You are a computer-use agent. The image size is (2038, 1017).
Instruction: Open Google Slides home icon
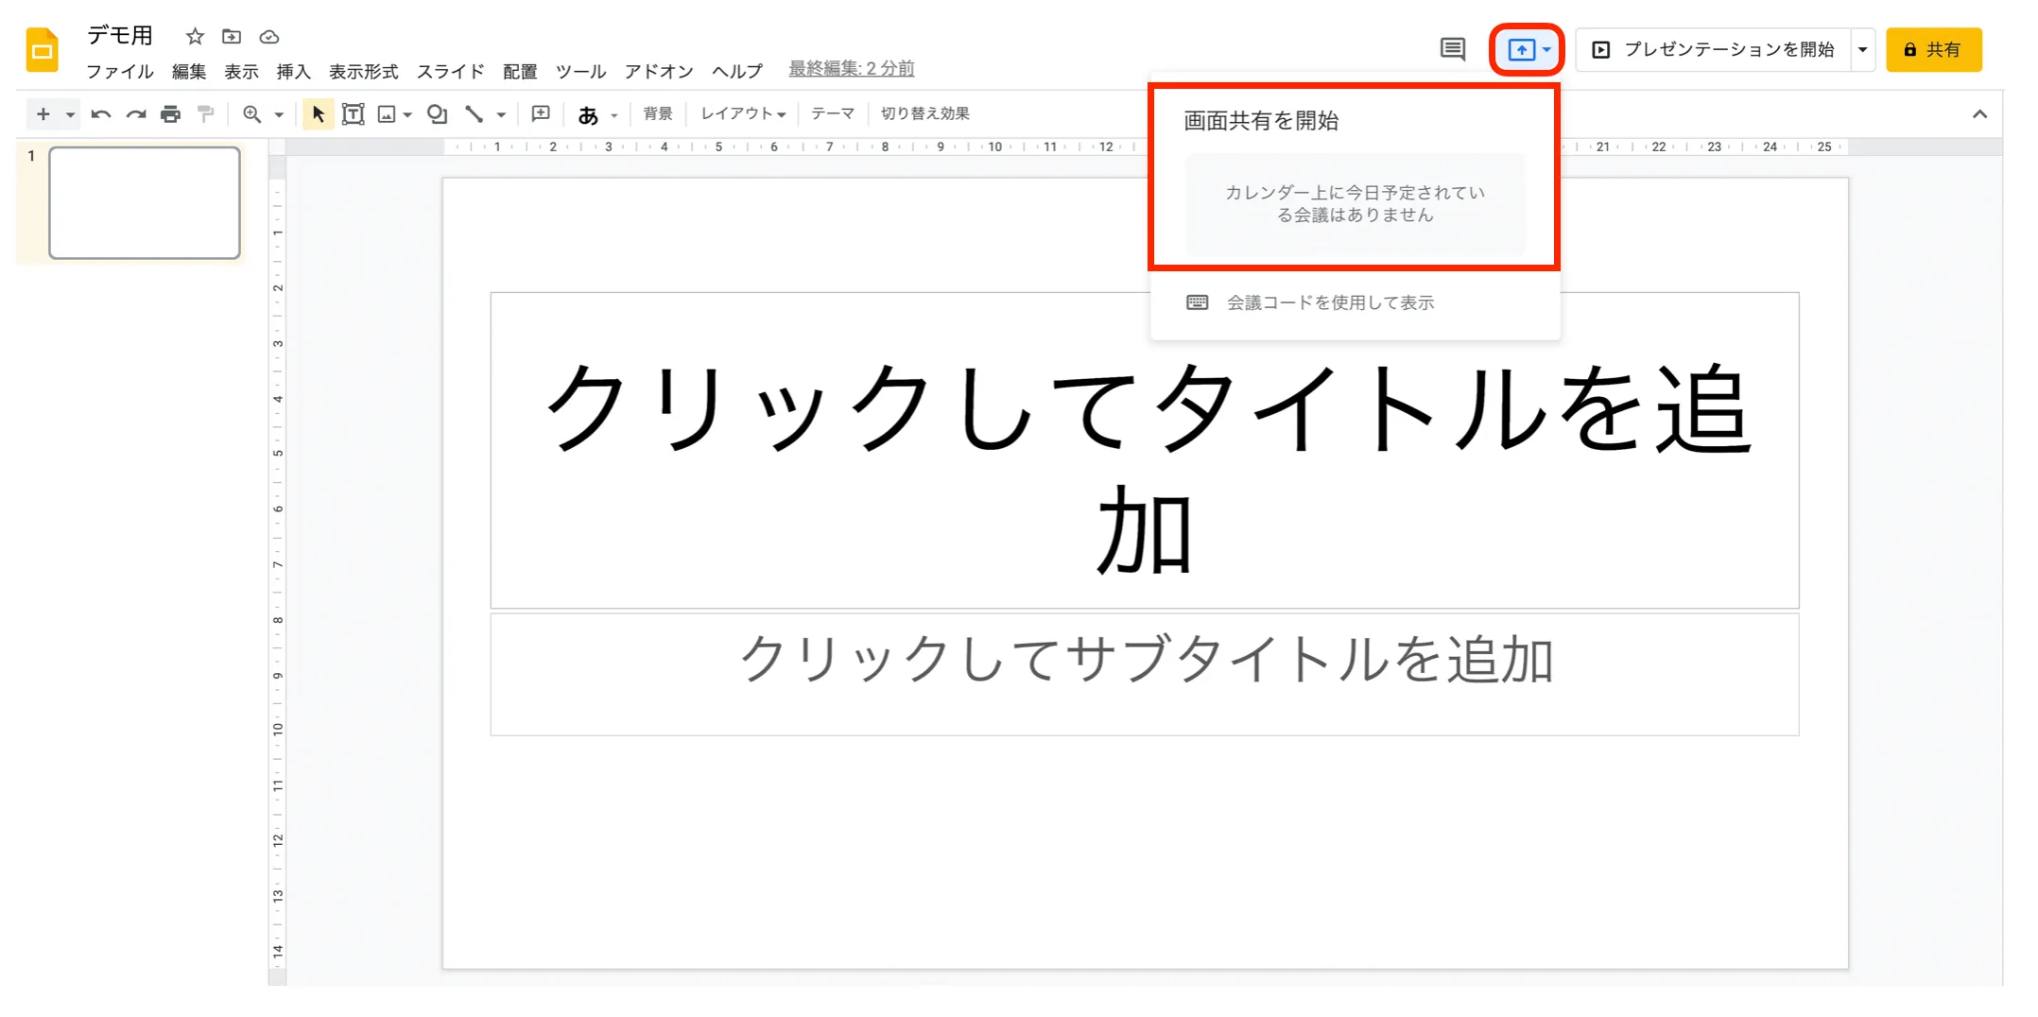tap(43, 50)
